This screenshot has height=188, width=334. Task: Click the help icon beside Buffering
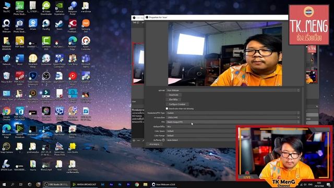163,140
